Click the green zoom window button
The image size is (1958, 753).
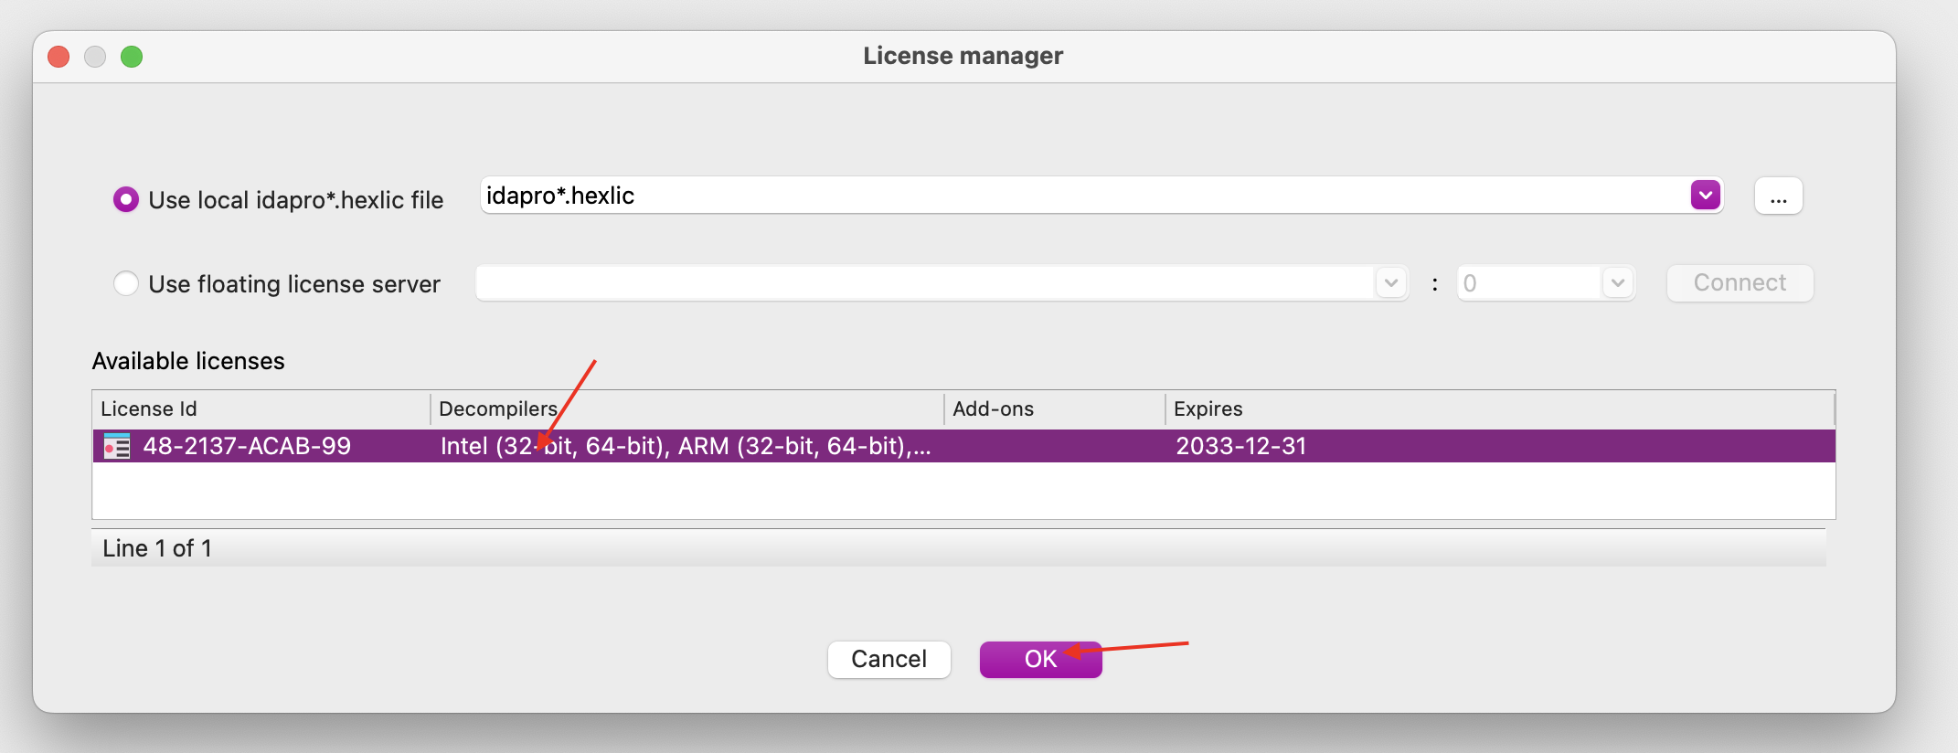pyautogui.click(x=132, y=57)
